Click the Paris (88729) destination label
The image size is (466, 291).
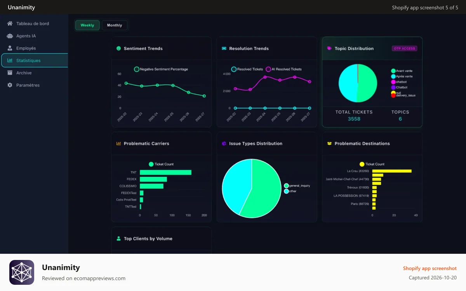[360, 204]
